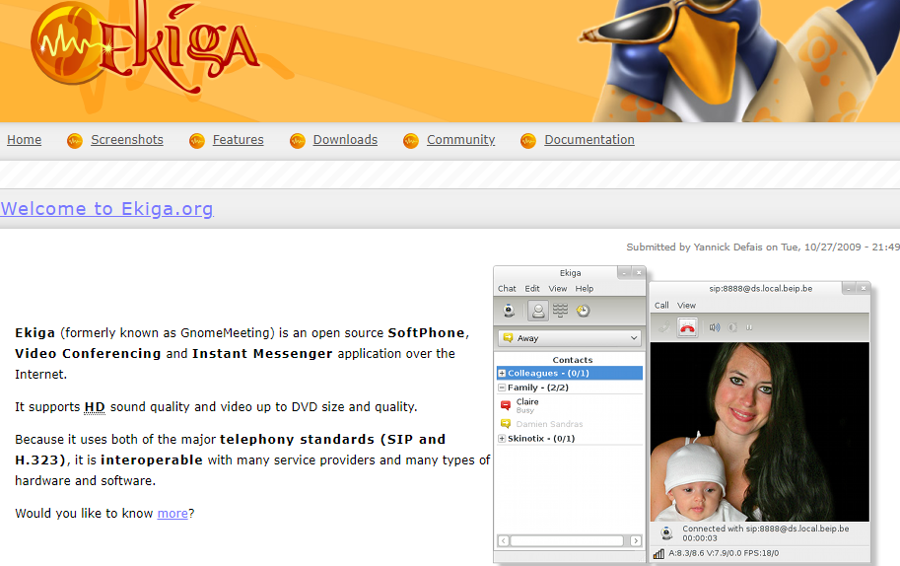
Task: Click Claire's red busy status icon
Action: pos(506,405)
